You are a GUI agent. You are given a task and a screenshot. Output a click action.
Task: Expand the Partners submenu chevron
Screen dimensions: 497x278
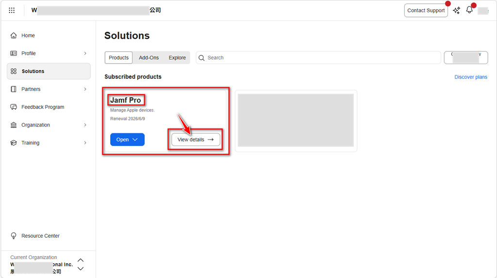(85, 89)
